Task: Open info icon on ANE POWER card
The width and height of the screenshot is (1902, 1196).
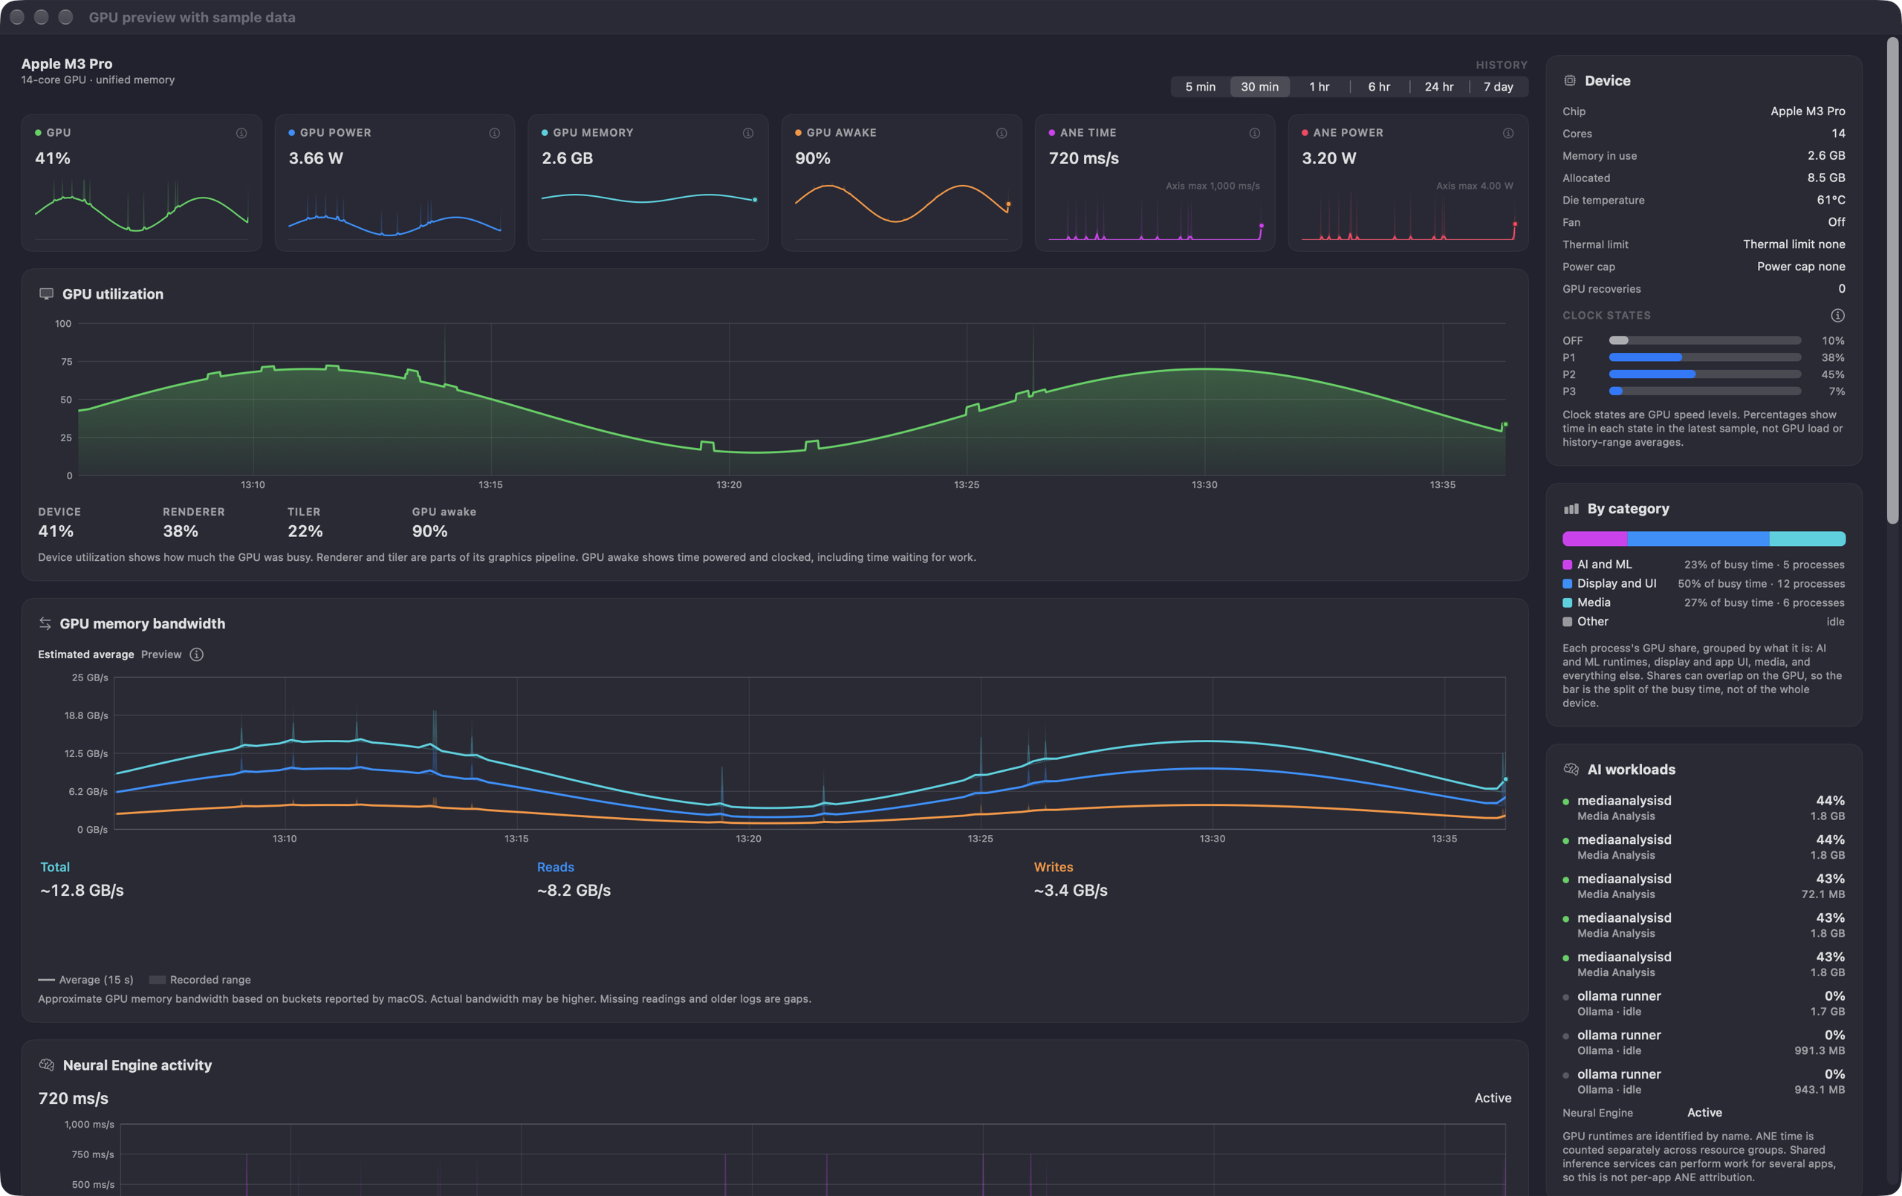Action: [x=1508, y=133]
